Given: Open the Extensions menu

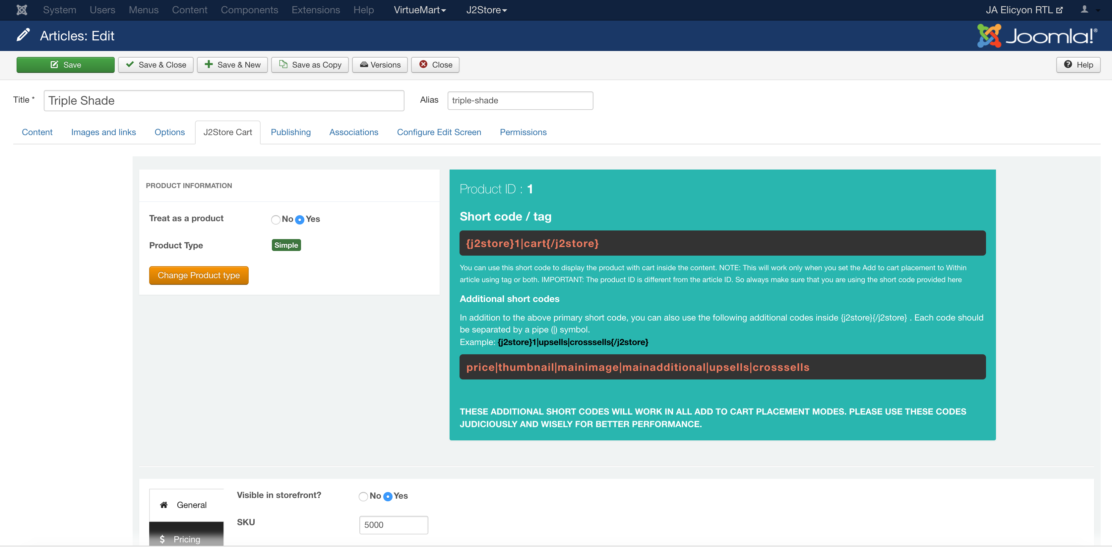Looking at the screenshot, I should 316,10.
